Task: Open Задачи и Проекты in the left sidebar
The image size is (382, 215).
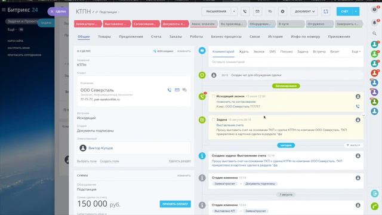Action: click(x=23, y=21)
